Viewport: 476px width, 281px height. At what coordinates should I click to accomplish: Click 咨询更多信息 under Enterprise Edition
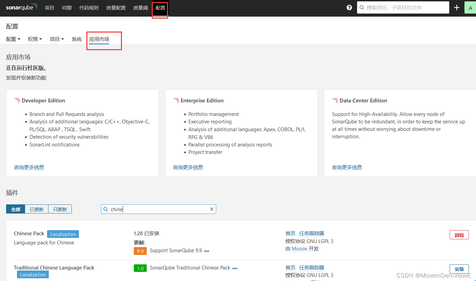[188, 167]
